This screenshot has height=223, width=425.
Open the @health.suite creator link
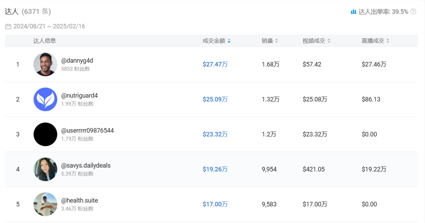(x=79, y=200)
